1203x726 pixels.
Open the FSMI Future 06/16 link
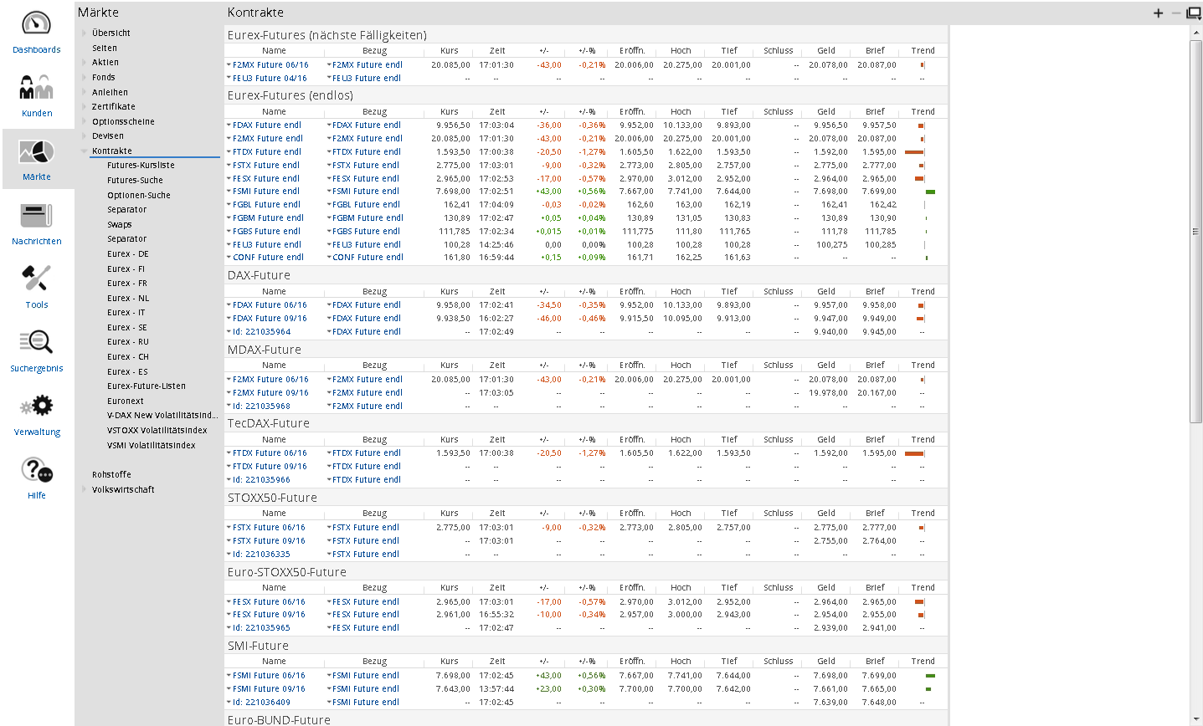[x=269, y=676]
